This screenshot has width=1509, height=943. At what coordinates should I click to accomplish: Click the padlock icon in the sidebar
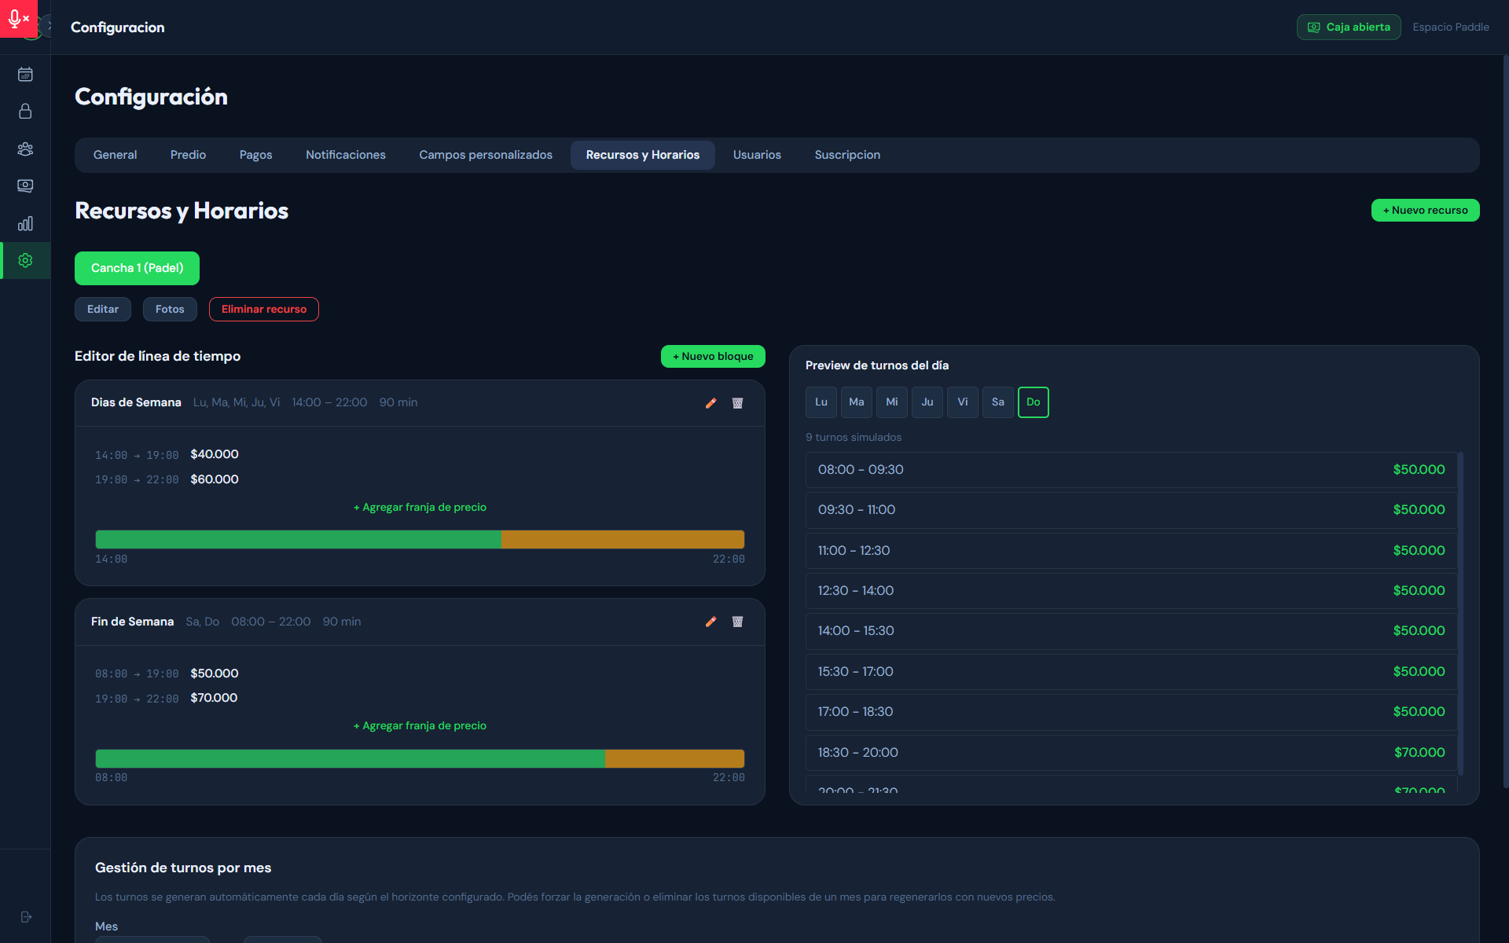coord(25,112)
